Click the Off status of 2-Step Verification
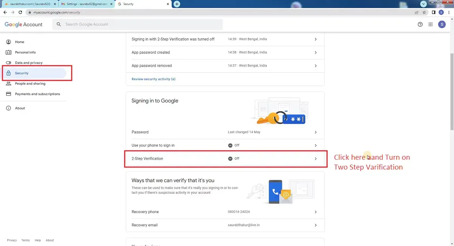 click(x=234, y=159)
